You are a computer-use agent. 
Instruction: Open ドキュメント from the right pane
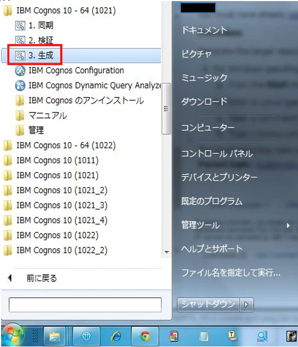(x=204, y=30)
